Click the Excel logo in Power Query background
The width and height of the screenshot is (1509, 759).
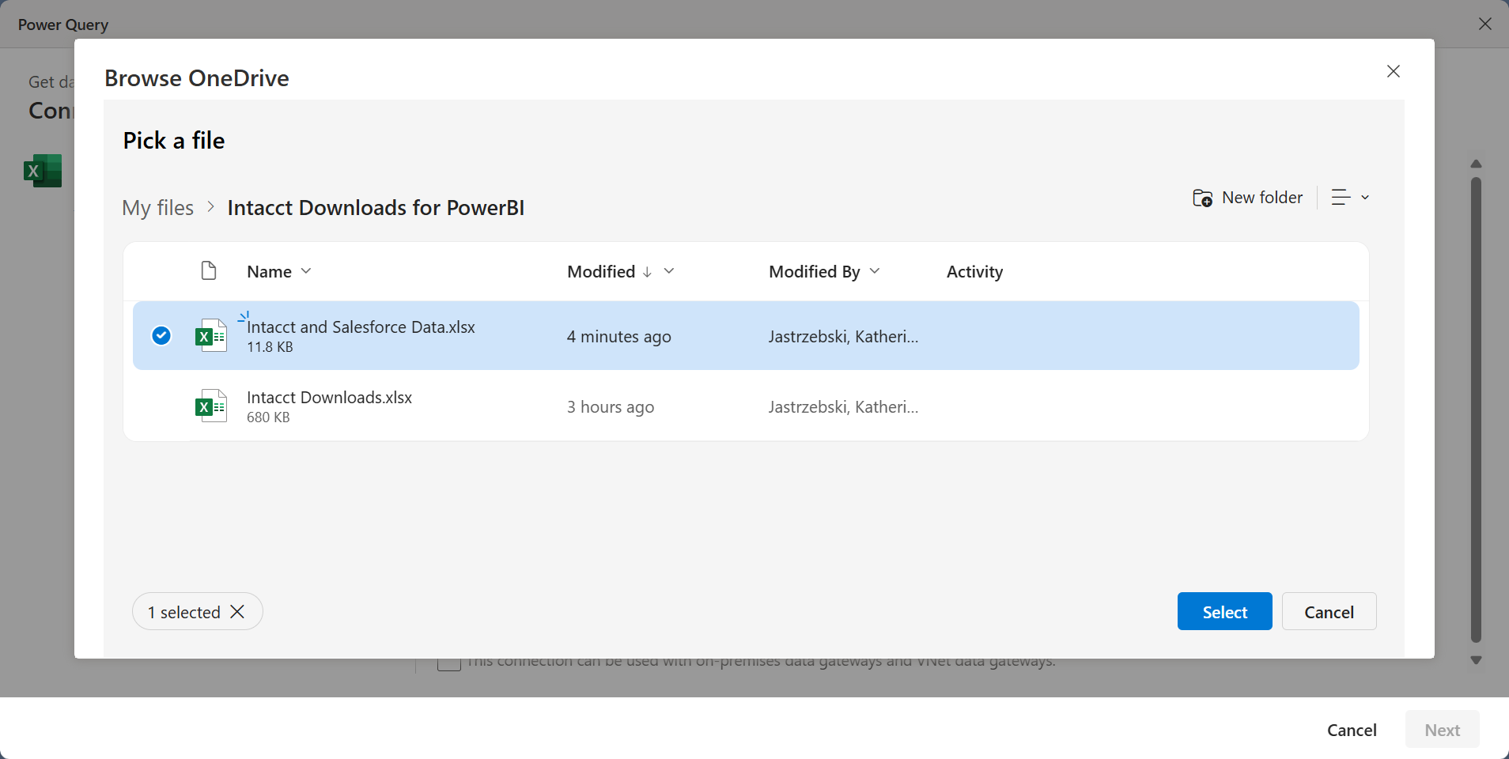pos(43,171)
